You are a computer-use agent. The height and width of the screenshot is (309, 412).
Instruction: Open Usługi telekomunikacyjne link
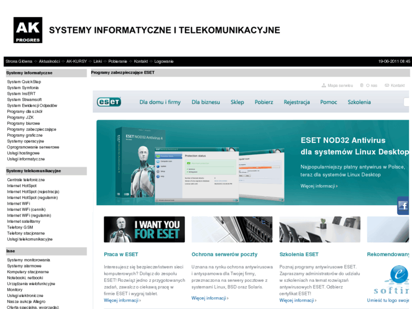point(29,239)
